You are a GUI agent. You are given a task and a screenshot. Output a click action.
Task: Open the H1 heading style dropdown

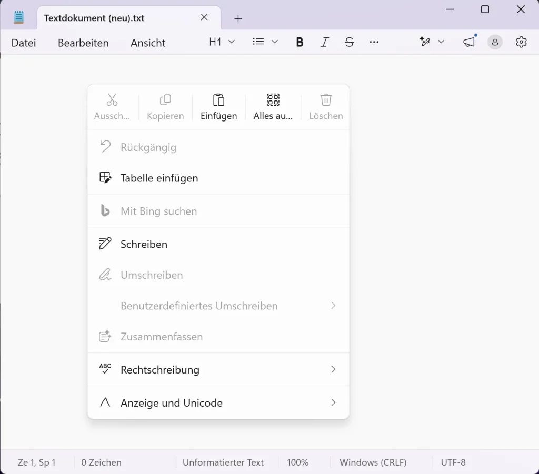[x=222, y=42]
